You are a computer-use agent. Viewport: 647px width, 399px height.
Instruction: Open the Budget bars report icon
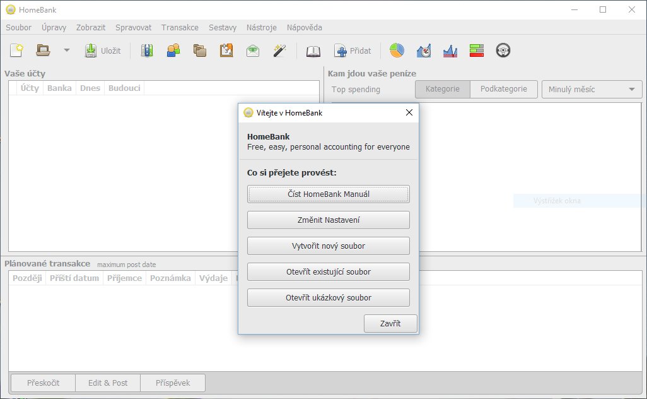tap(477, 51)
